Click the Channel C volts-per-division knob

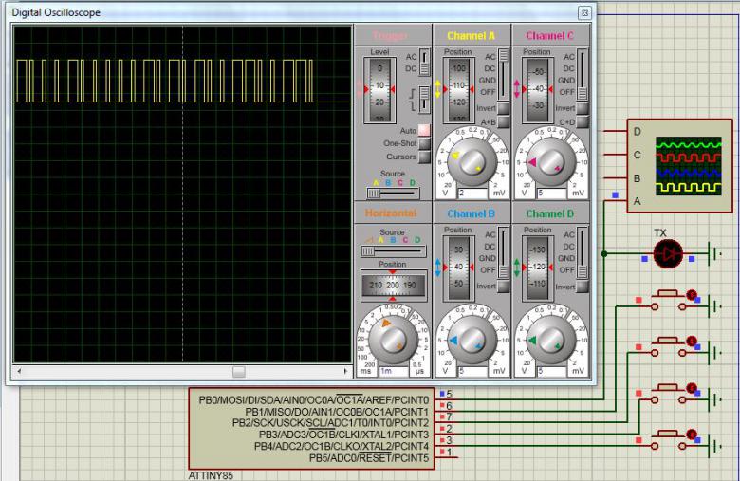pyautogui.click(x=551, y=162)
